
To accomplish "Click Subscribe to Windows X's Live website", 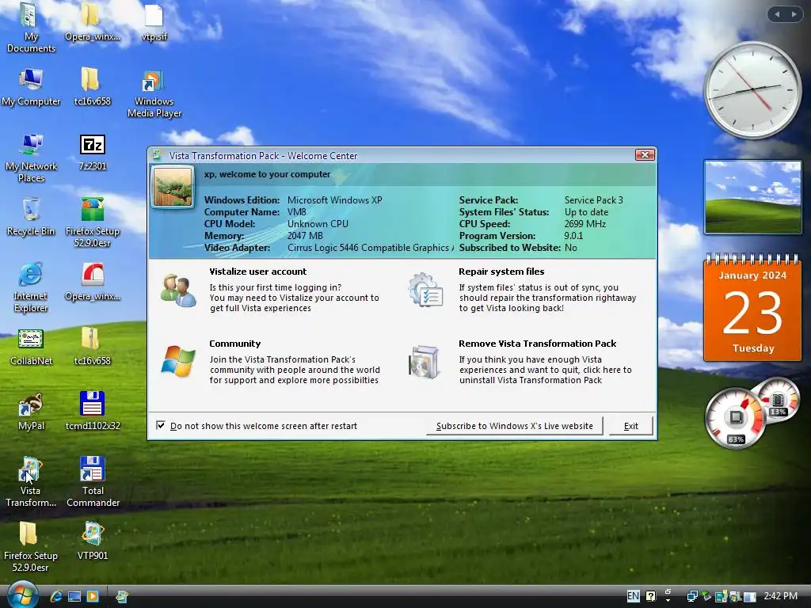I will 515,426.
